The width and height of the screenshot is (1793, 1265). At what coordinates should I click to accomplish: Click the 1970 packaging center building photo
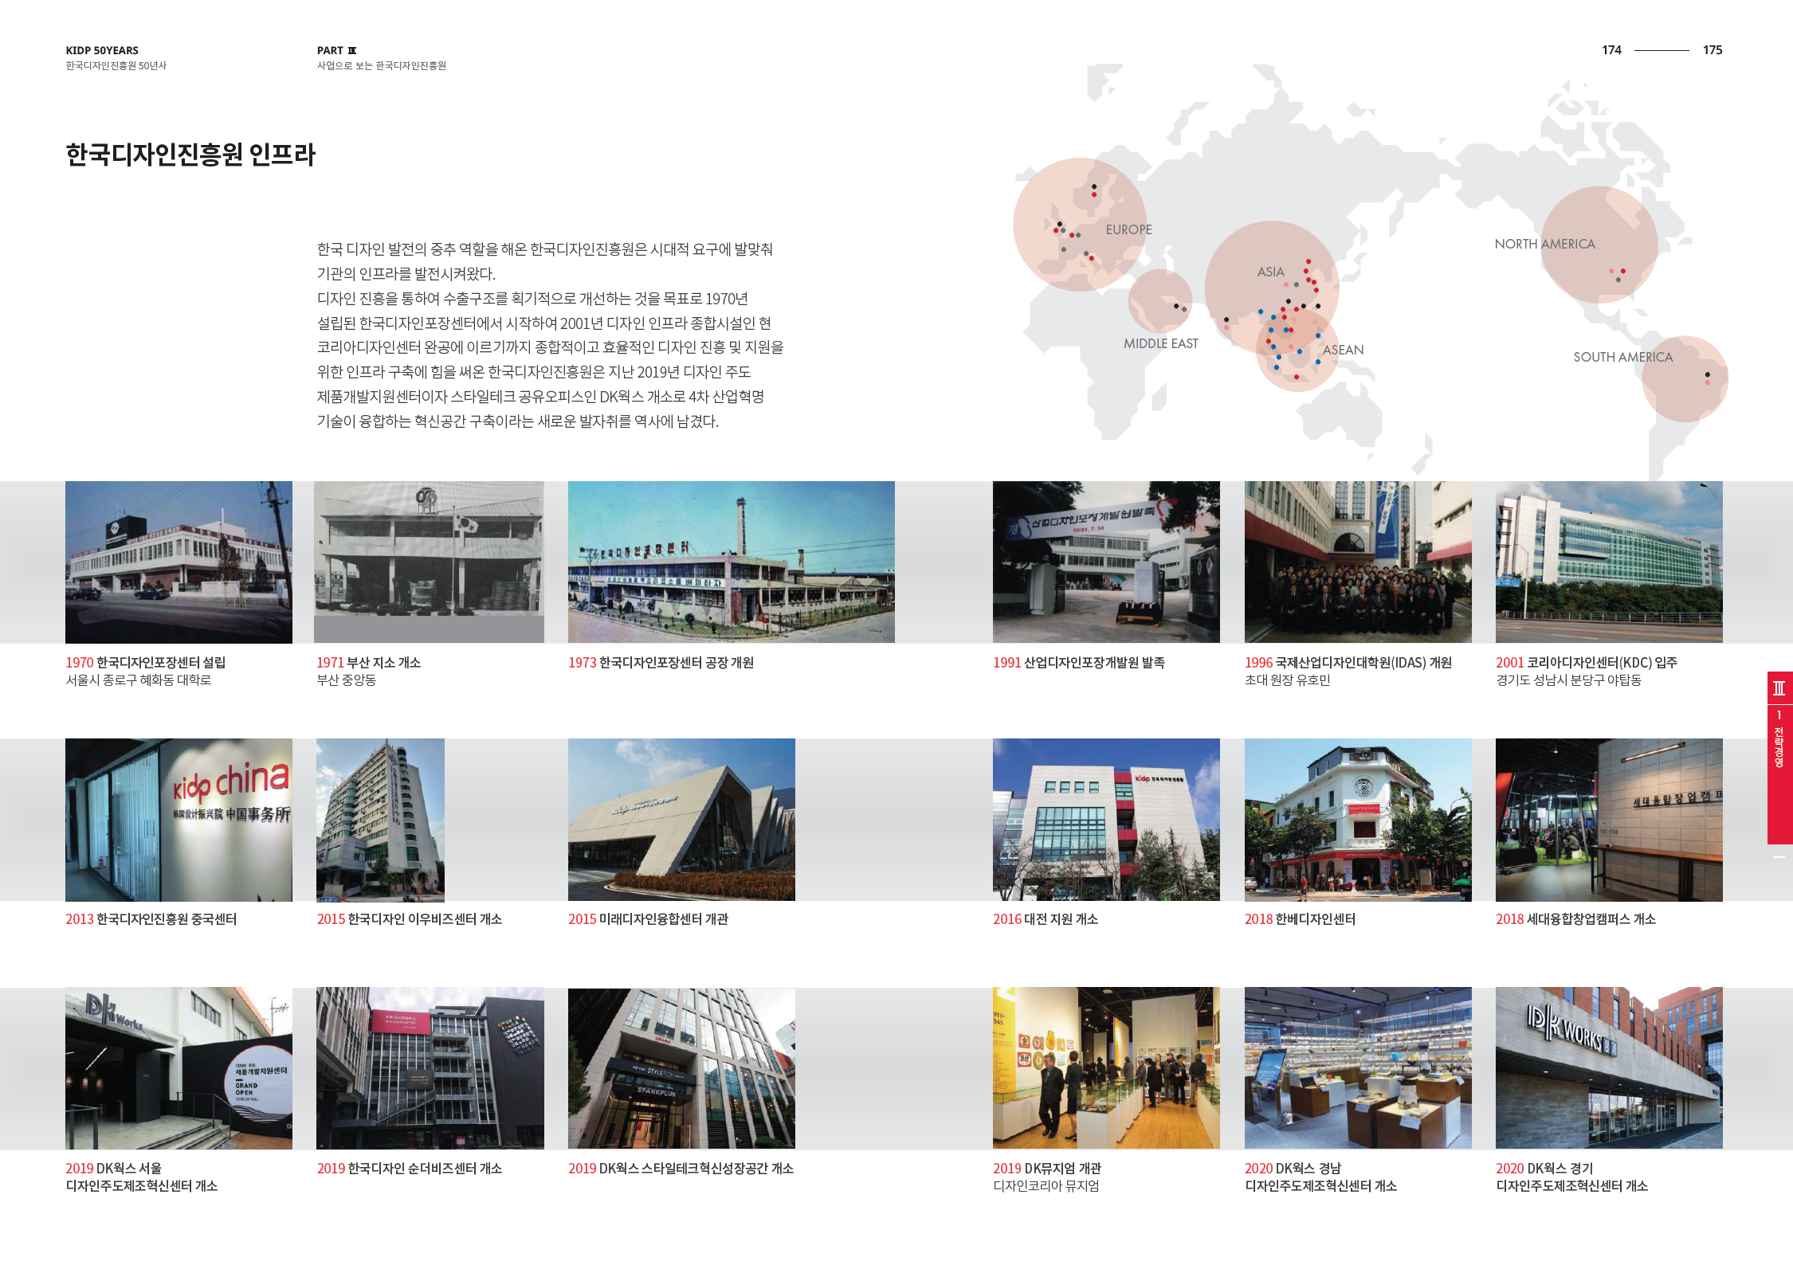point(179,562)
